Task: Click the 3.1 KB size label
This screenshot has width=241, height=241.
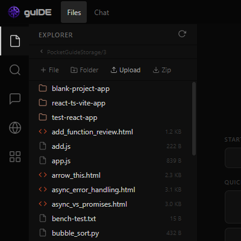Action: pos(174,190)
